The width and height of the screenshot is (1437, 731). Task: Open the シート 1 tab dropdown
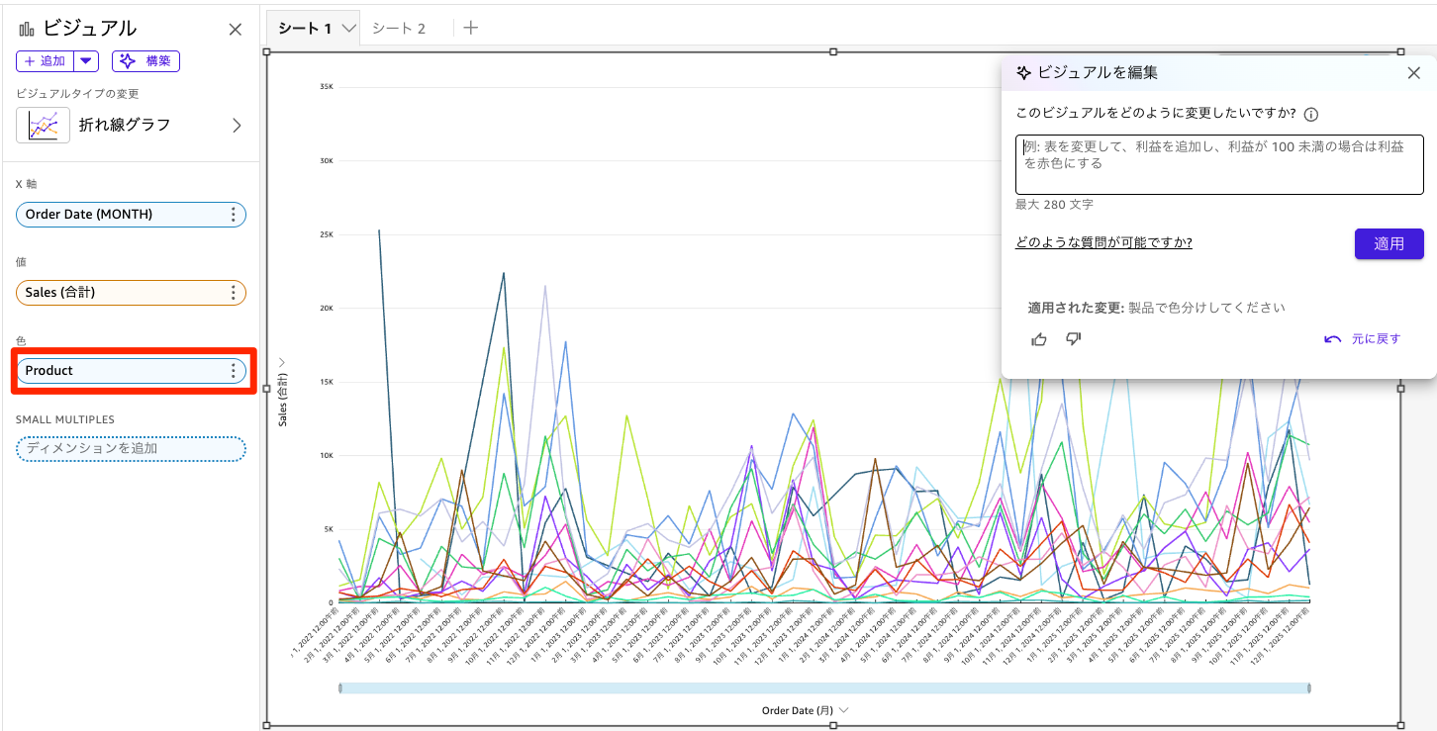(348, 29)
